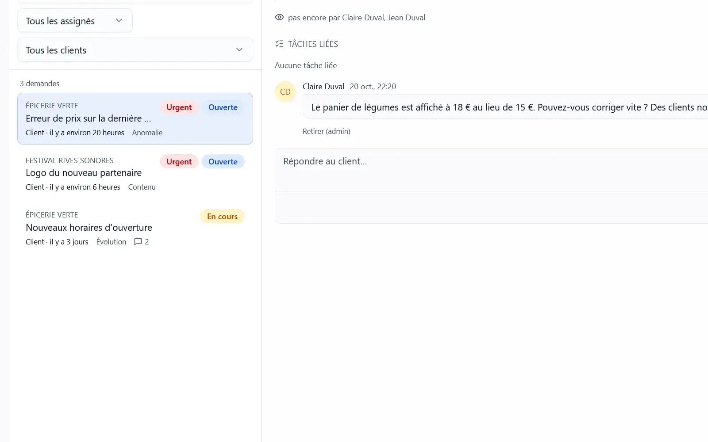
Task: Click the 'Anomalie' category label
Action: tap(147, 133)
